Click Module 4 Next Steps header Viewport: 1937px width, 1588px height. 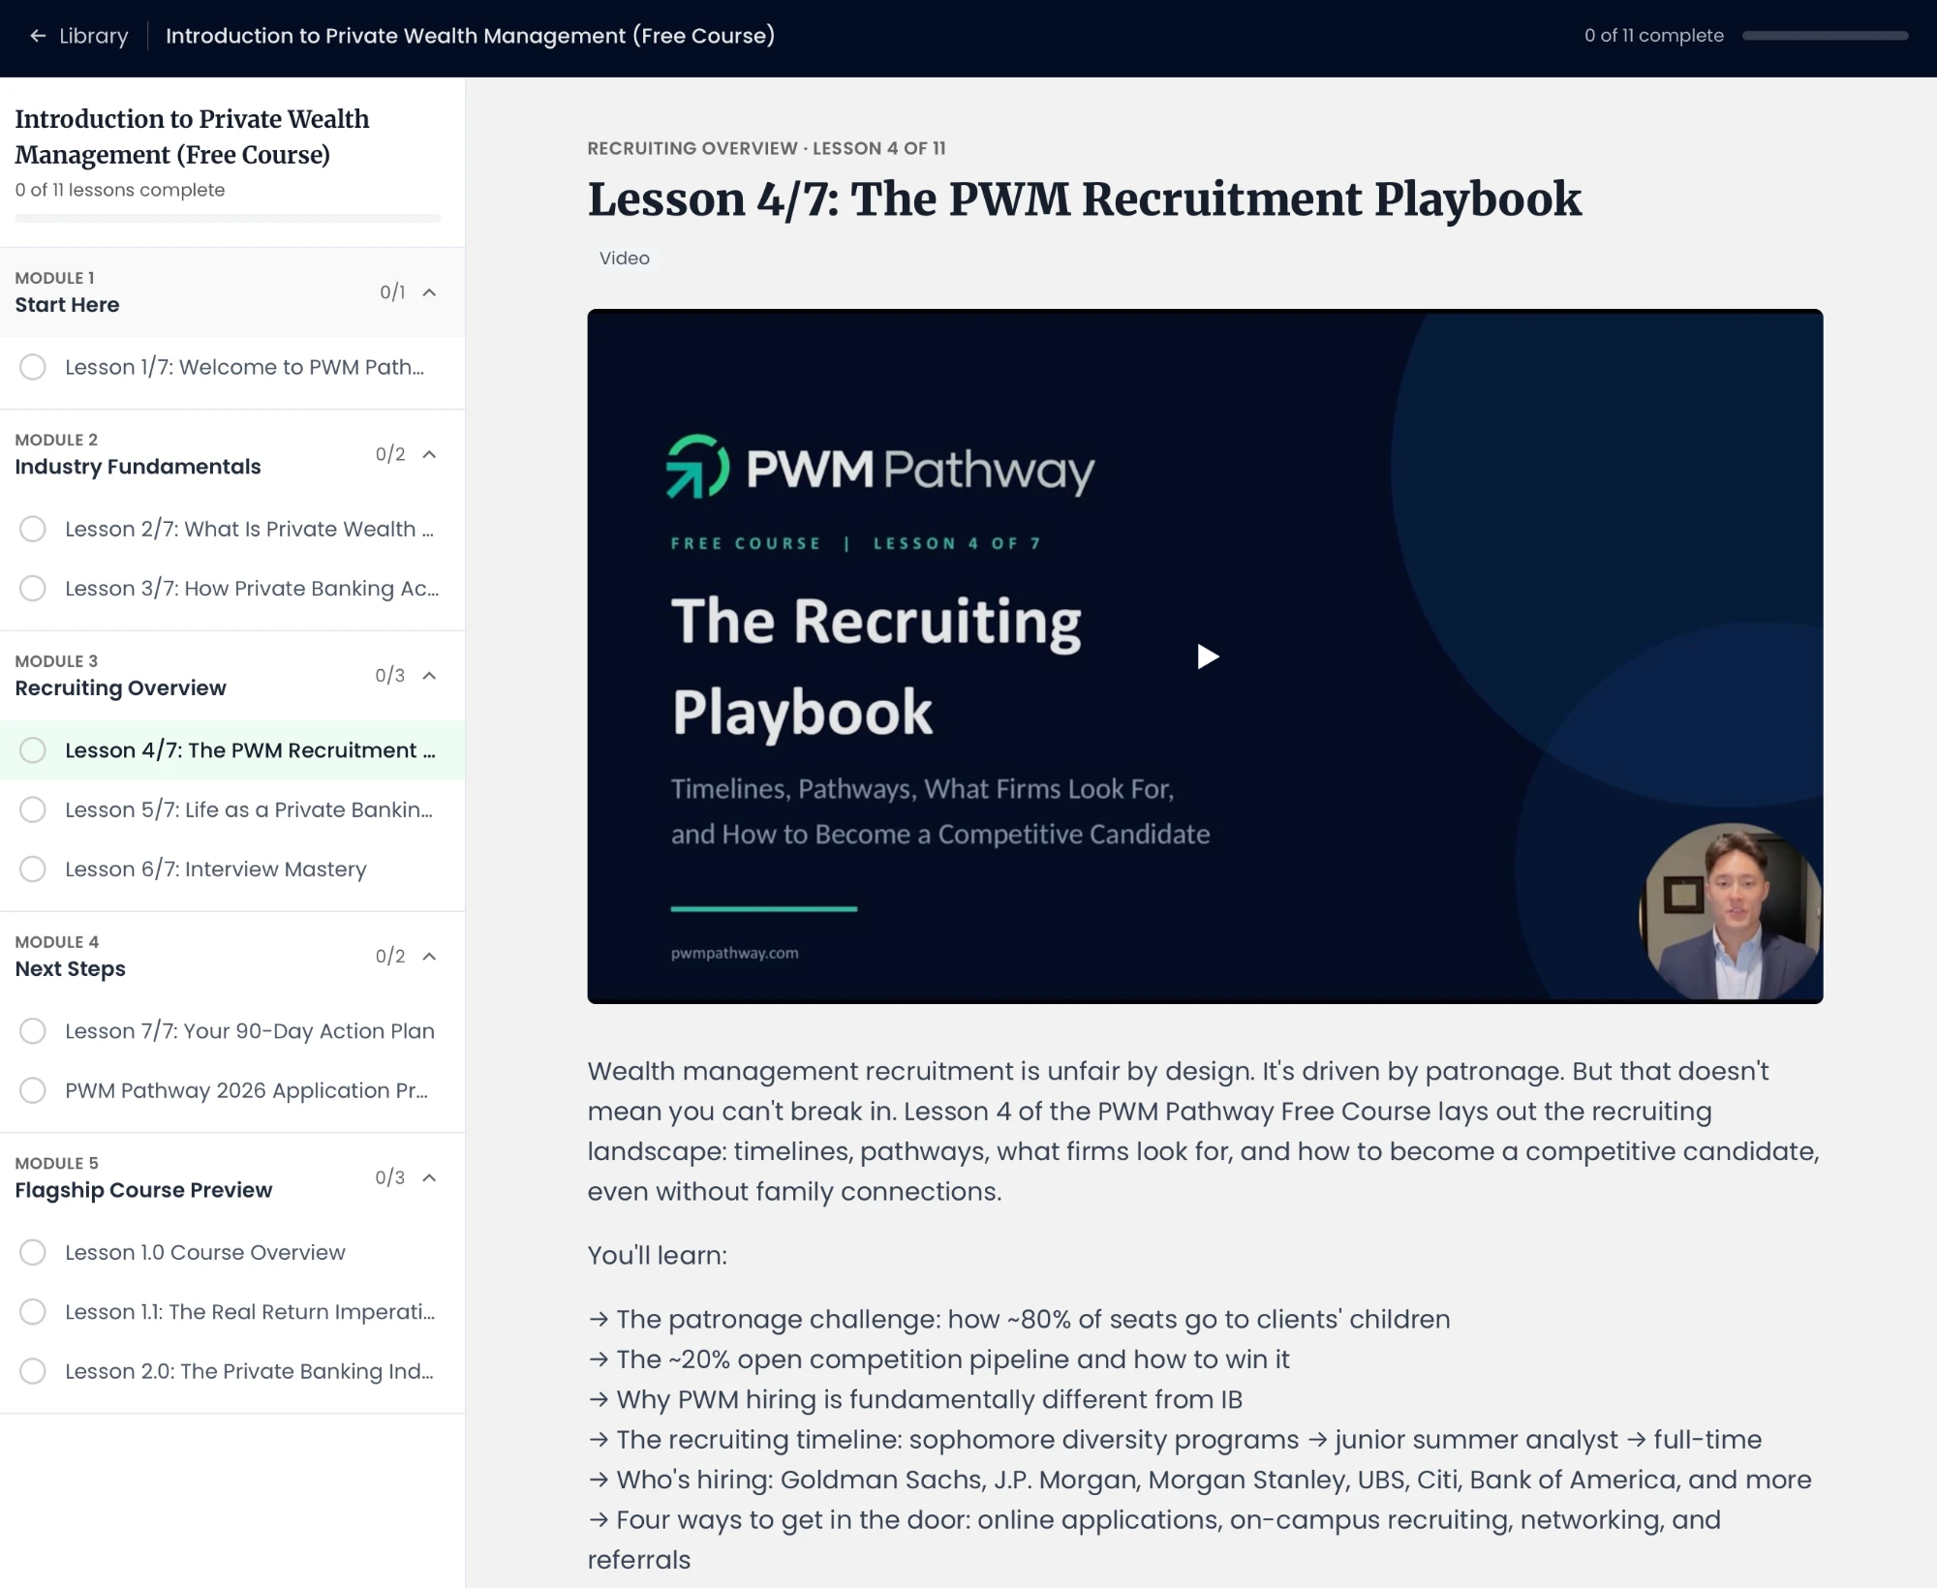(232, 957)
